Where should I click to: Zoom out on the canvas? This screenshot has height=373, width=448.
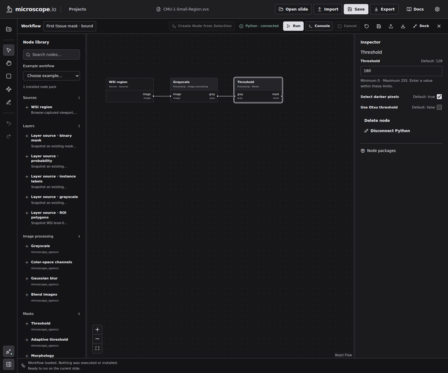[x=97, y=339]
